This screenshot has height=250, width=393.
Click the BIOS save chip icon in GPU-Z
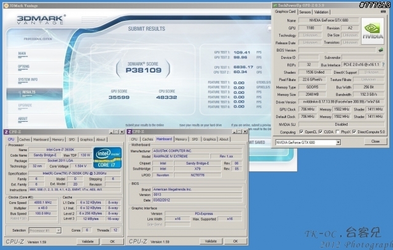pos(381,50)
